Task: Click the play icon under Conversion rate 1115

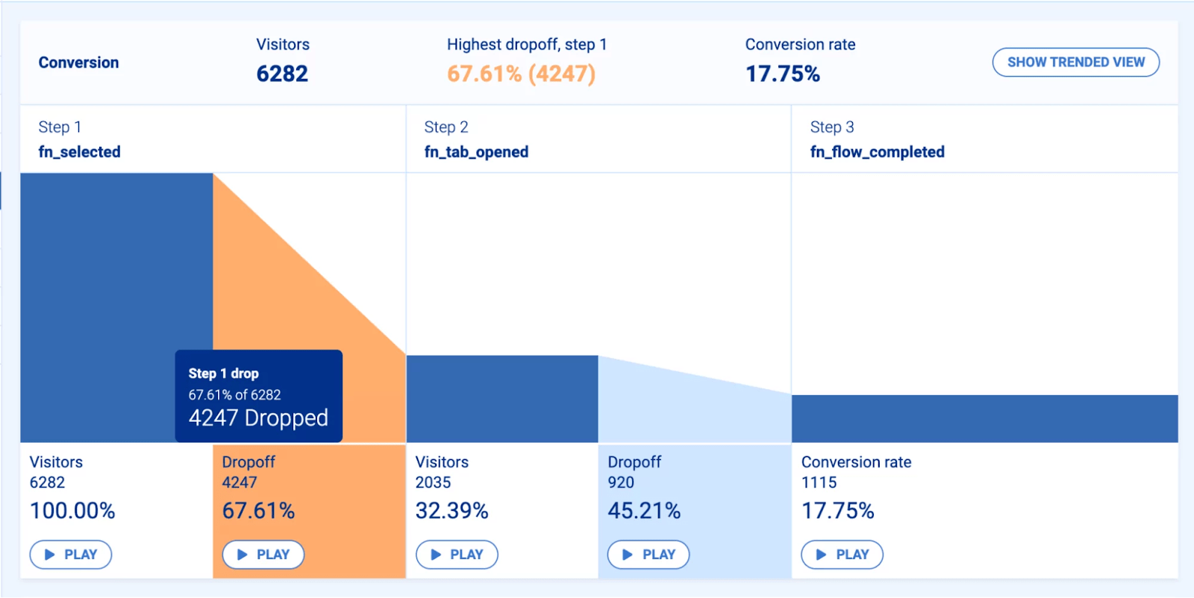Action: 819,554
